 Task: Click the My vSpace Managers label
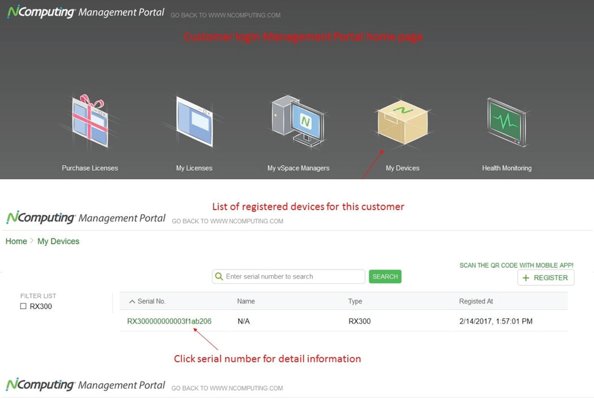click(299, 168)
